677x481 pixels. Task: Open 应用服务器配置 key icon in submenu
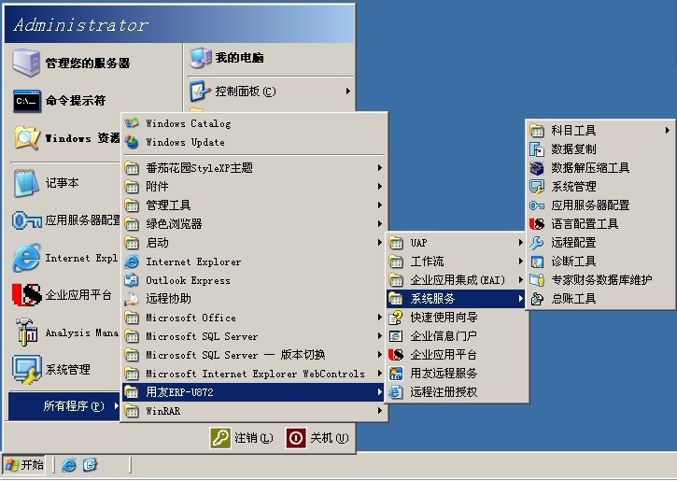coord(537,205)
